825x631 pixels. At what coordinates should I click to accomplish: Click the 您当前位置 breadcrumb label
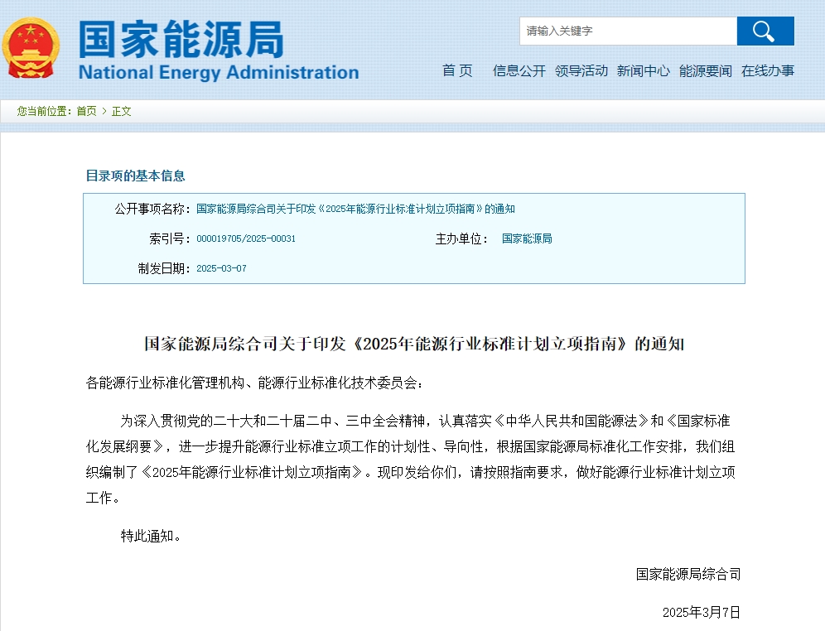[x=44, y=111]
